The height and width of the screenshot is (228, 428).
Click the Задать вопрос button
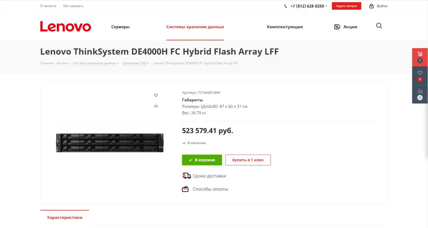346,6
